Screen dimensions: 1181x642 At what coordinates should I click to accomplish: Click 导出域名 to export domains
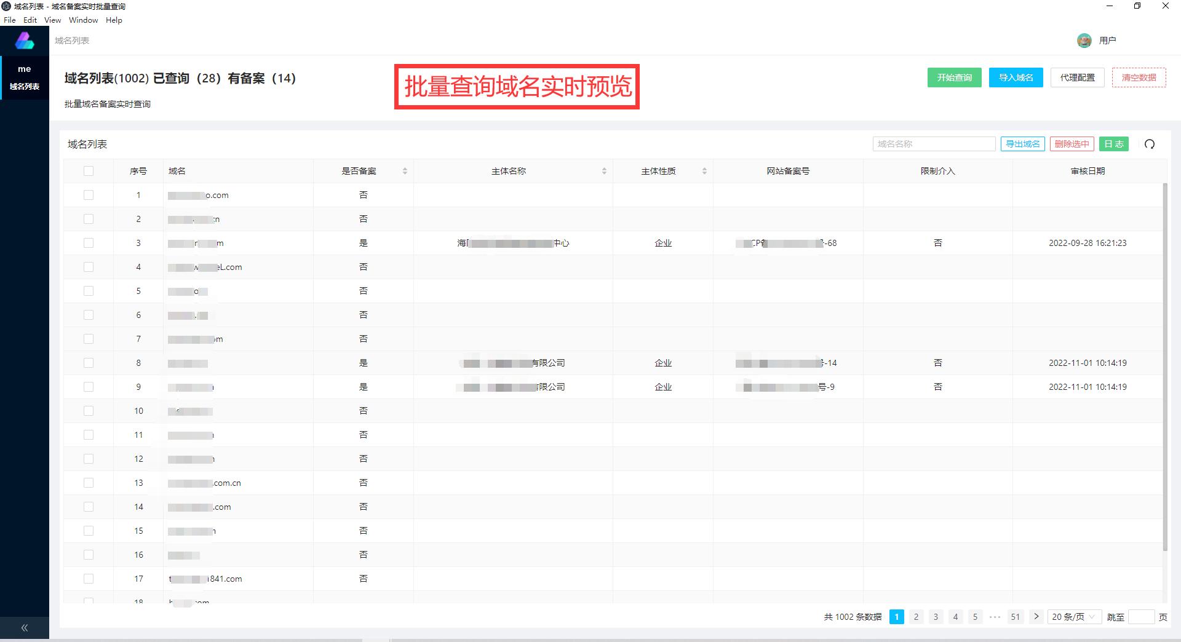pyautogui.click(x=1023, y=143)
